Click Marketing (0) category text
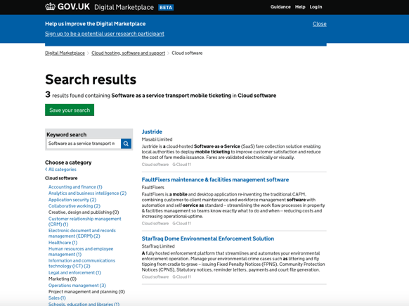Image resolution: width=409 pixels, height=306 pixels. tap(63, 279)
